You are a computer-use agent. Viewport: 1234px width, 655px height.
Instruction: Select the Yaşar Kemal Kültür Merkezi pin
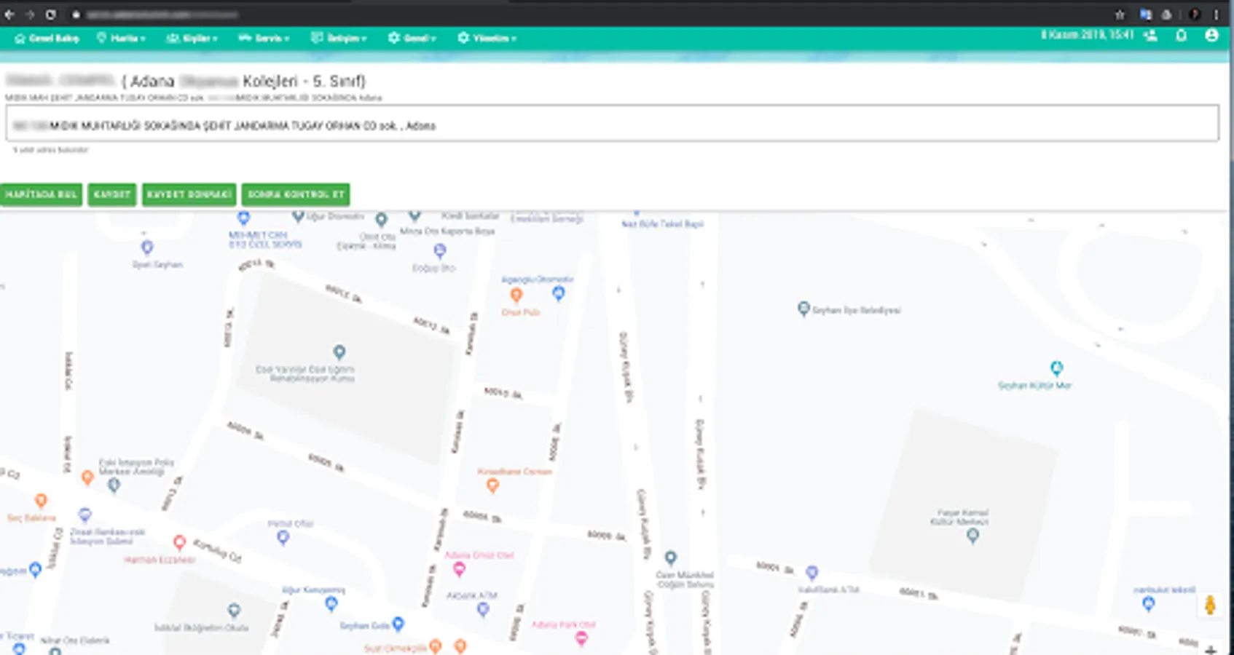[972, 536]
